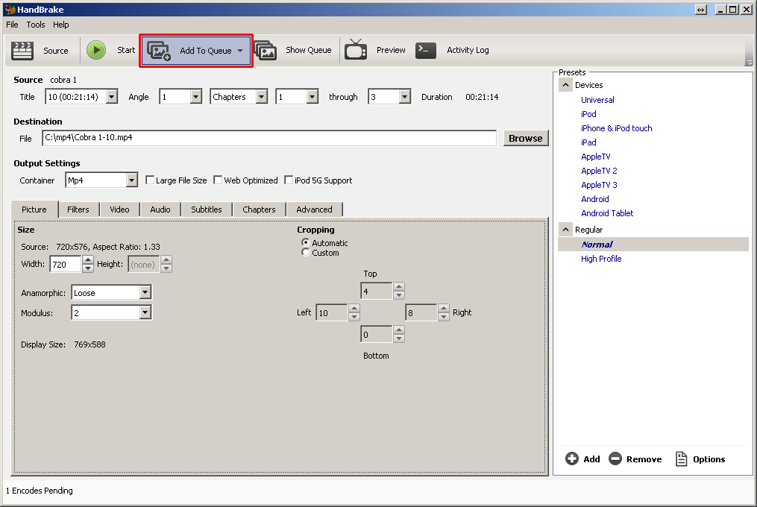Click the Add preset plus icon

[x=572, y=459]
